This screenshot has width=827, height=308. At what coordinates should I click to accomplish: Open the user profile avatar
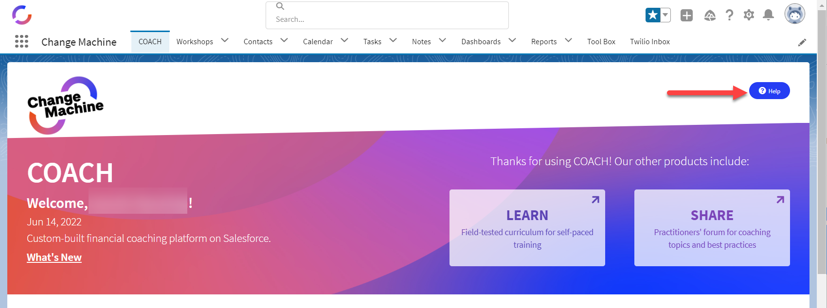[x=795, y=14]
